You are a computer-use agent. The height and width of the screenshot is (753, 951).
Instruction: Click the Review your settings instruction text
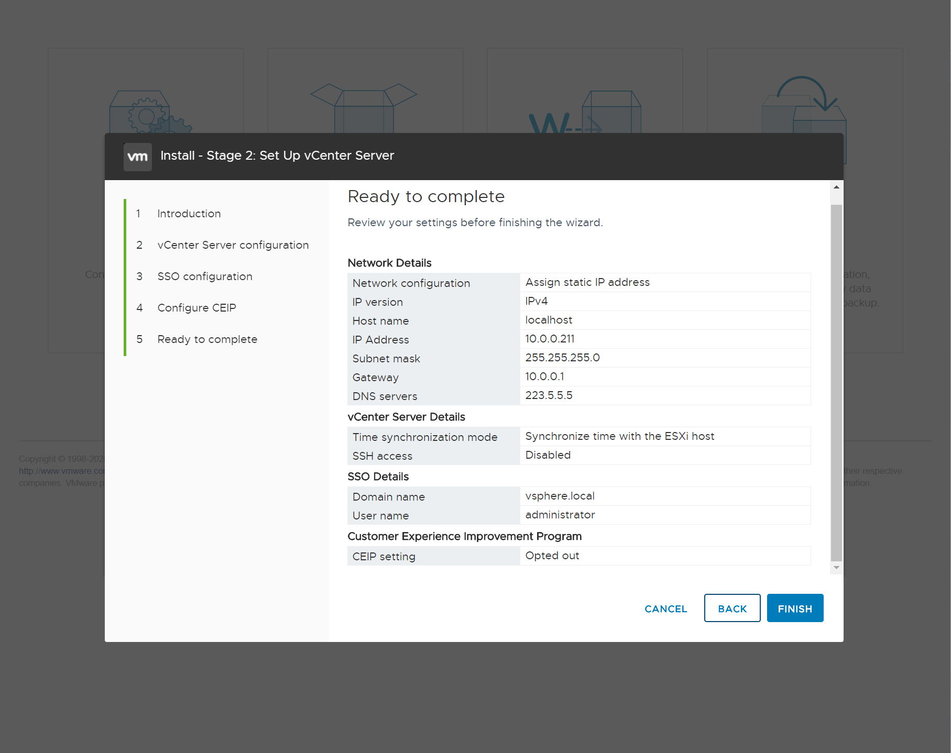(x=475, y=223)
